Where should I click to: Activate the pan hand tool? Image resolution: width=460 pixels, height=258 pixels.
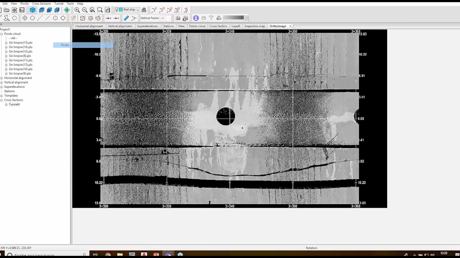(107, 10)
